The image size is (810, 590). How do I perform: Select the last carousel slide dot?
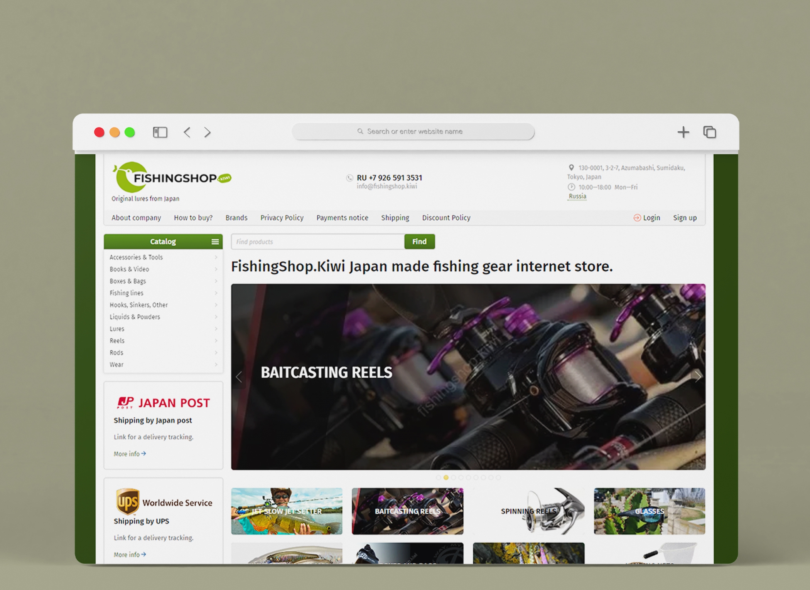pos(498,477)
